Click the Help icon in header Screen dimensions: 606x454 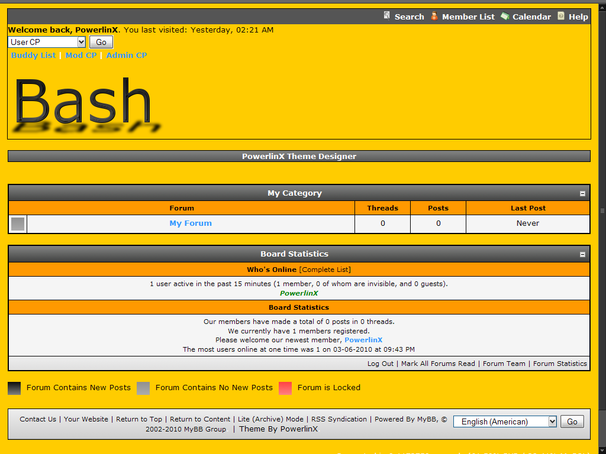coord(561,16)
